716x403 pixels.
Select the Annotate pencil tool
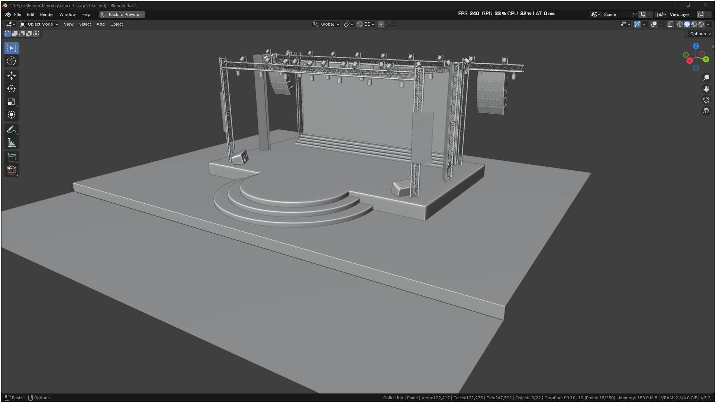(12, 130)
